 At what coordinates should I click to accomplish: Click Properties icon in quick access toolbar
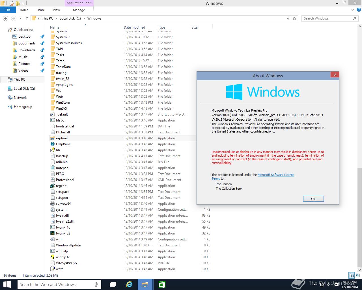(x=12, y=3)
